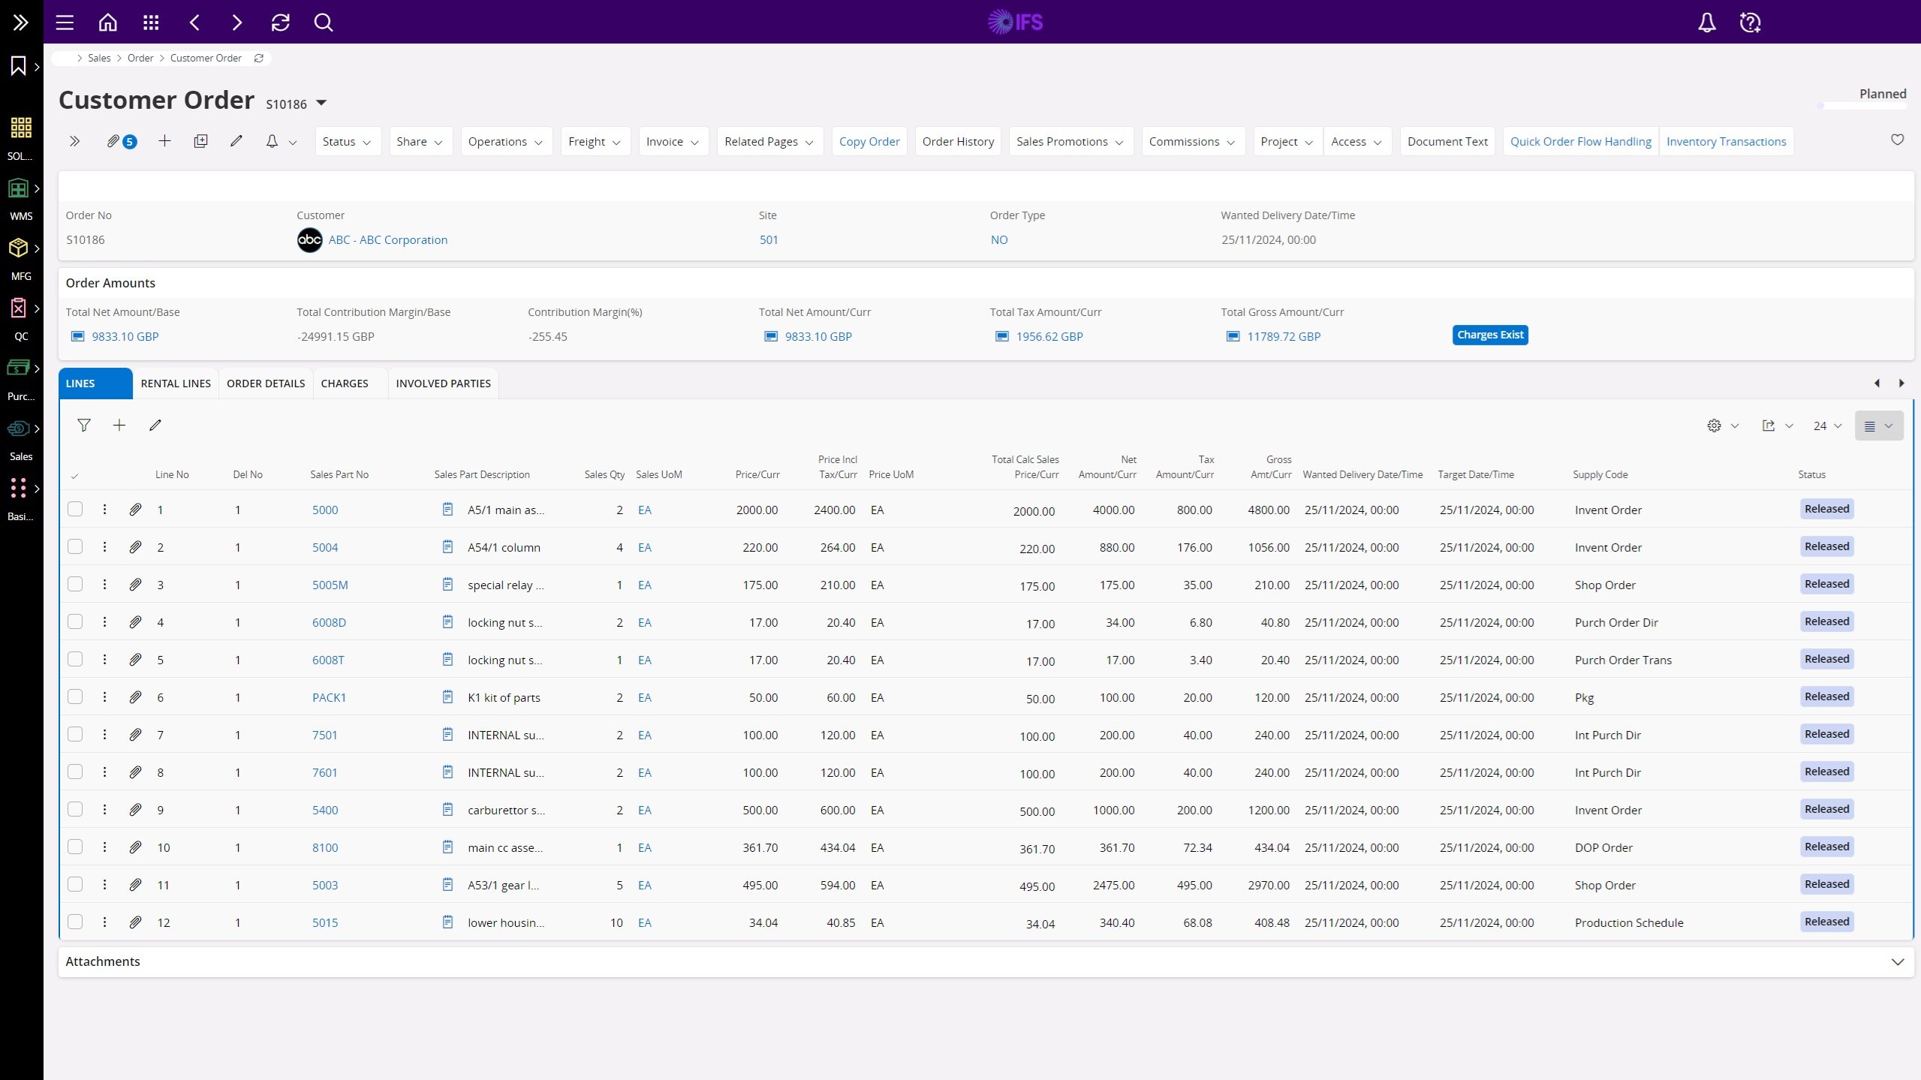Click the search magnifier icon

[323, 23]
